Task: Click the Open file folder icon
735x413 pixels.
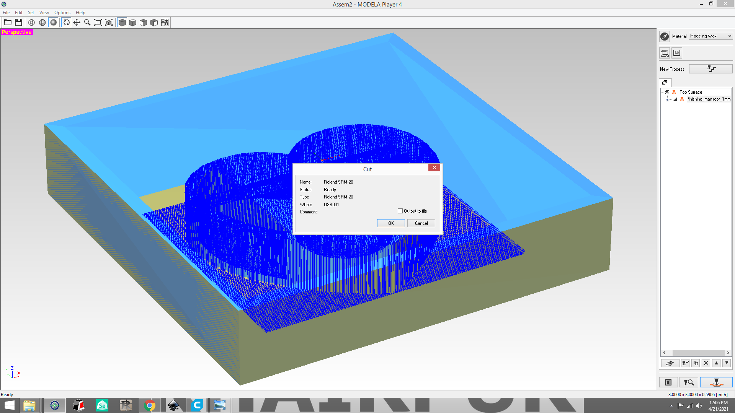Action: click(8, 23)
